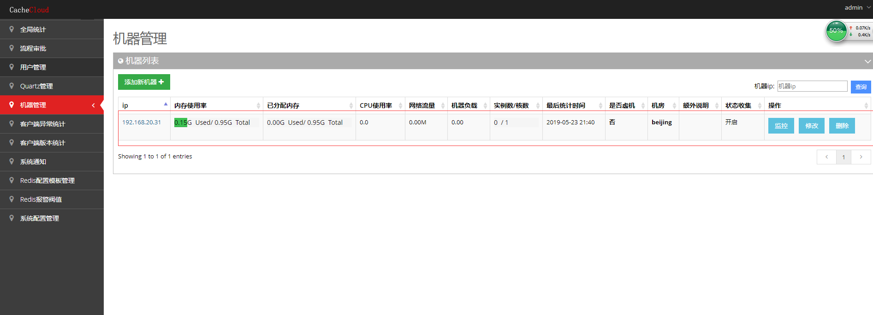Open the 192.168.20.31 ip link

(x=142, y=122)
